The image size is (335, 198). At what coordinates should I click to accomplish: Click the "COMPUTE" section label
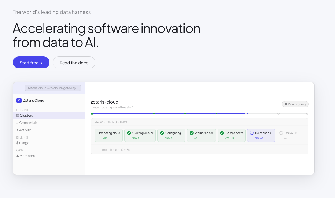click(x=24, y=110)
